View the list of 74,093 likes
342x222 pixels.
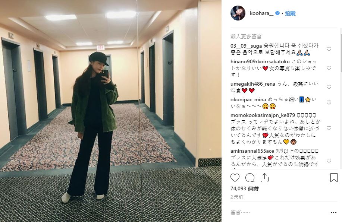(x=245, y=189)
